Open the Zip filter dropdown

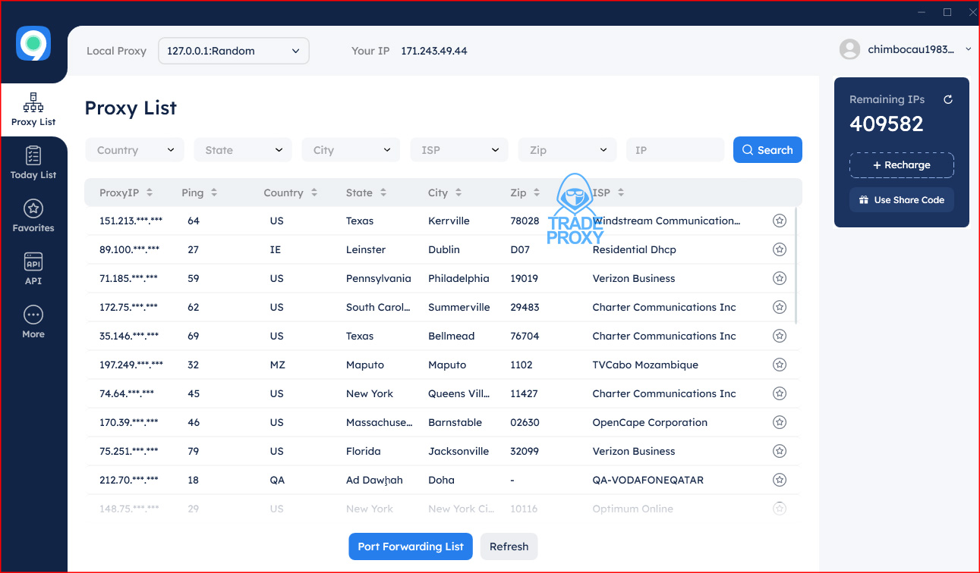(x=567, y=150)
